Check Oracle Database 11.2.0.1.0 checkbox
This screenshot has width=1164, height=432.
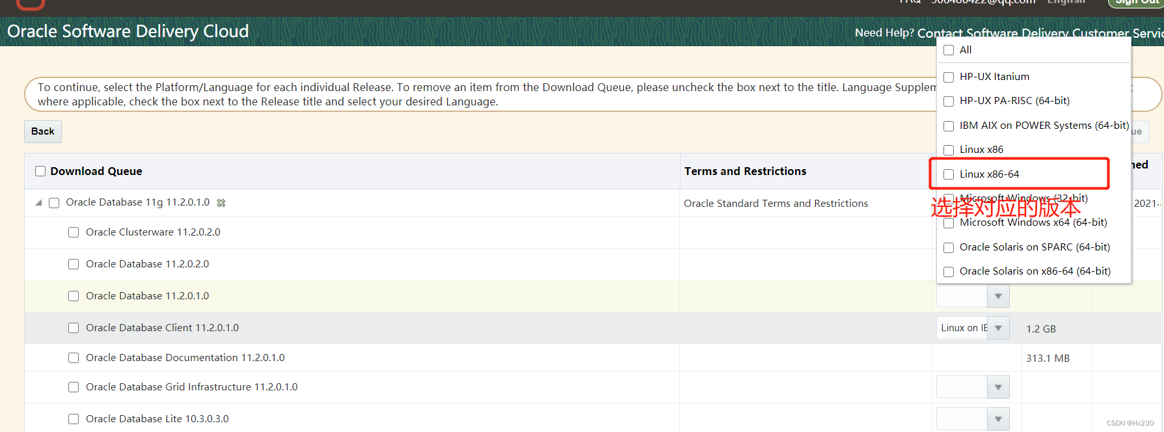tap(74, 296)
